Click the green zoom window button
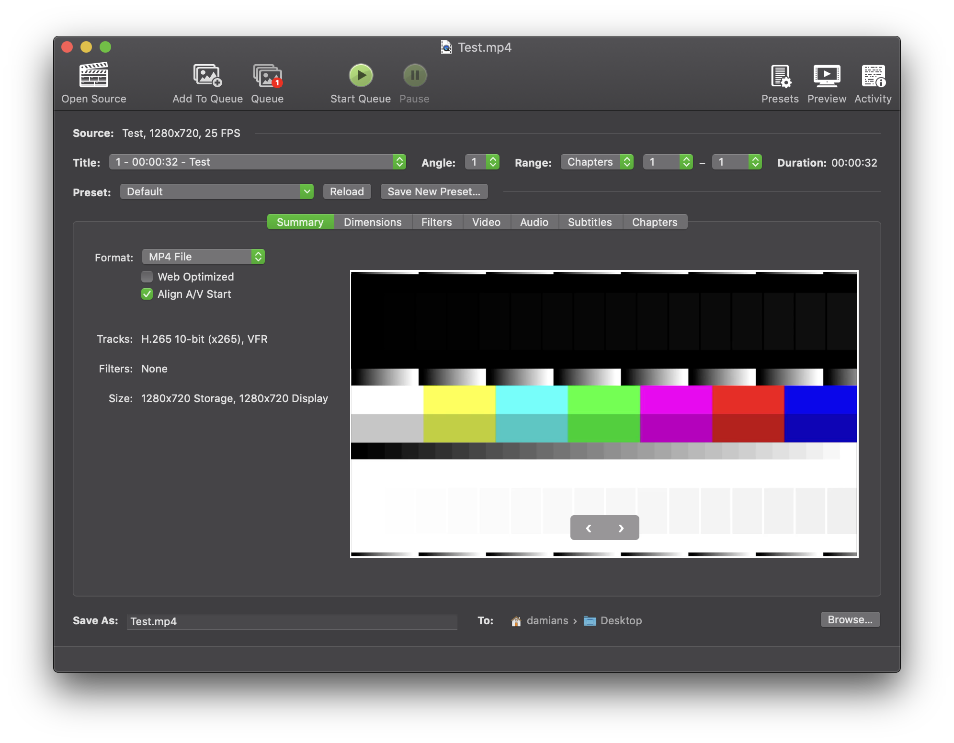The width and height of the screenshot is (954, 743). (105, 47)
